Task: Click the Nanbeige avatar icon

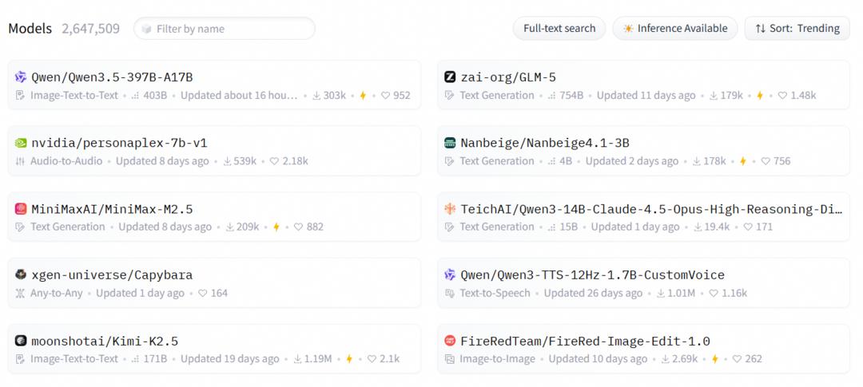Action: click(x=450, y=144)
